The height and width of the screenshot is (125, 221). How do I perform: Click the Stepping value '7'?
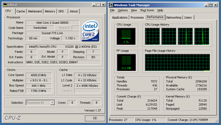(93, 52)
